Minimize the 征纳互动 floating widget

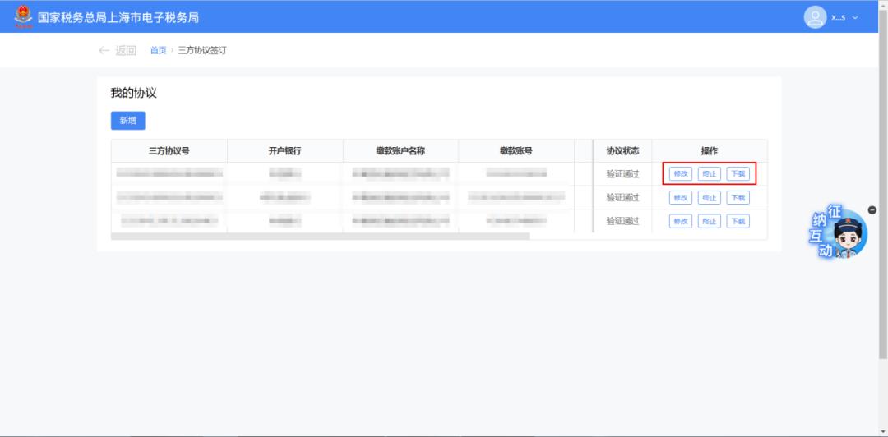click(x=872, y=209)
